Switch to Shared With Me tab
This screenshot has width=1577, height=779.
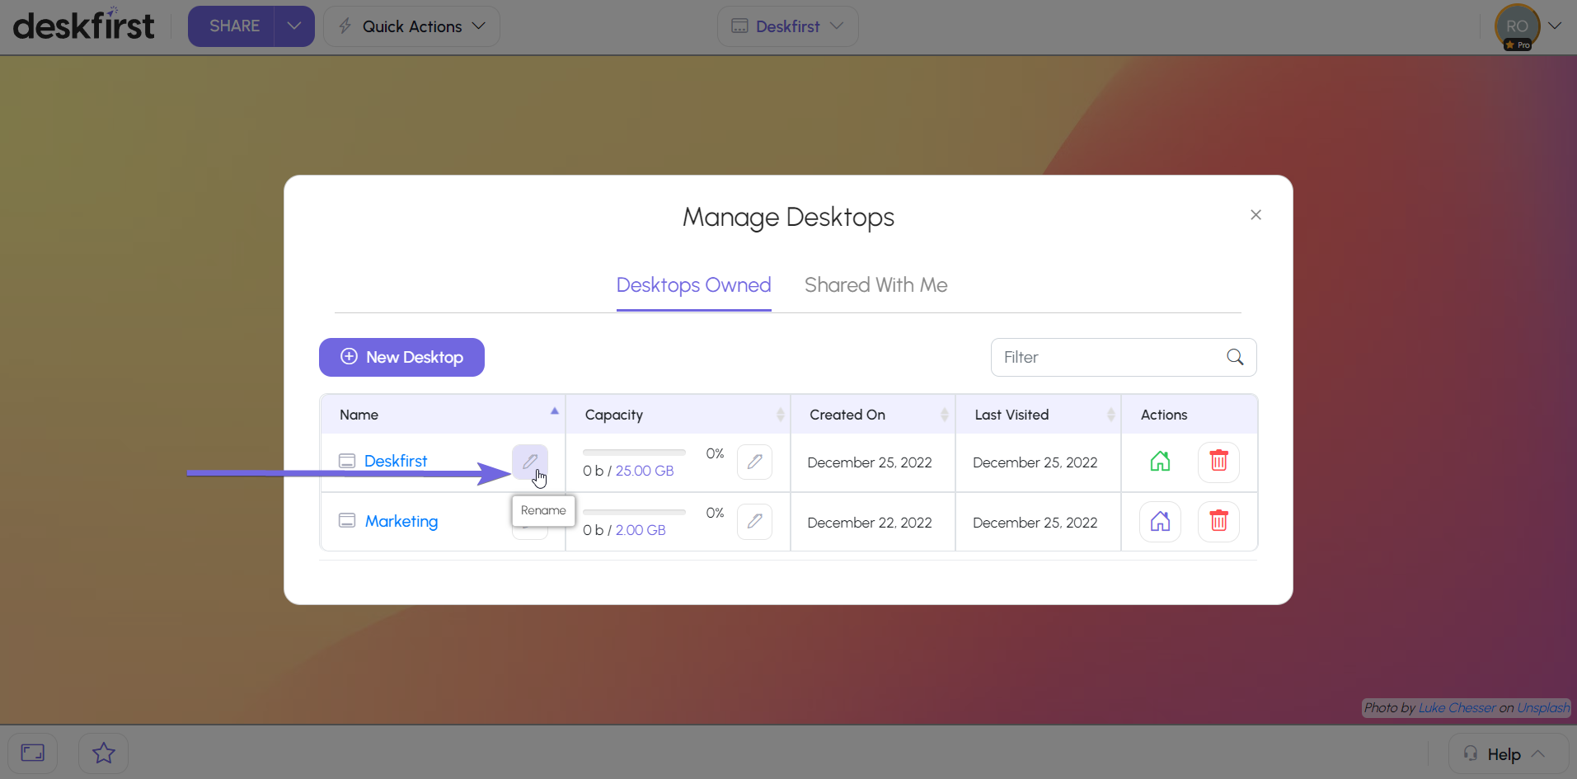point(875,285)
